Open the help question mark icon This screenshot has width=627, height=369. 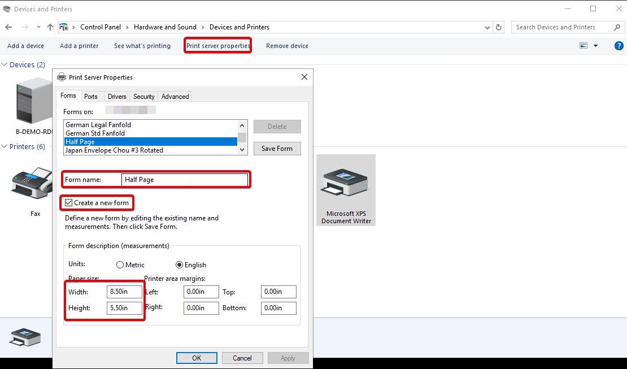[619, 46]
